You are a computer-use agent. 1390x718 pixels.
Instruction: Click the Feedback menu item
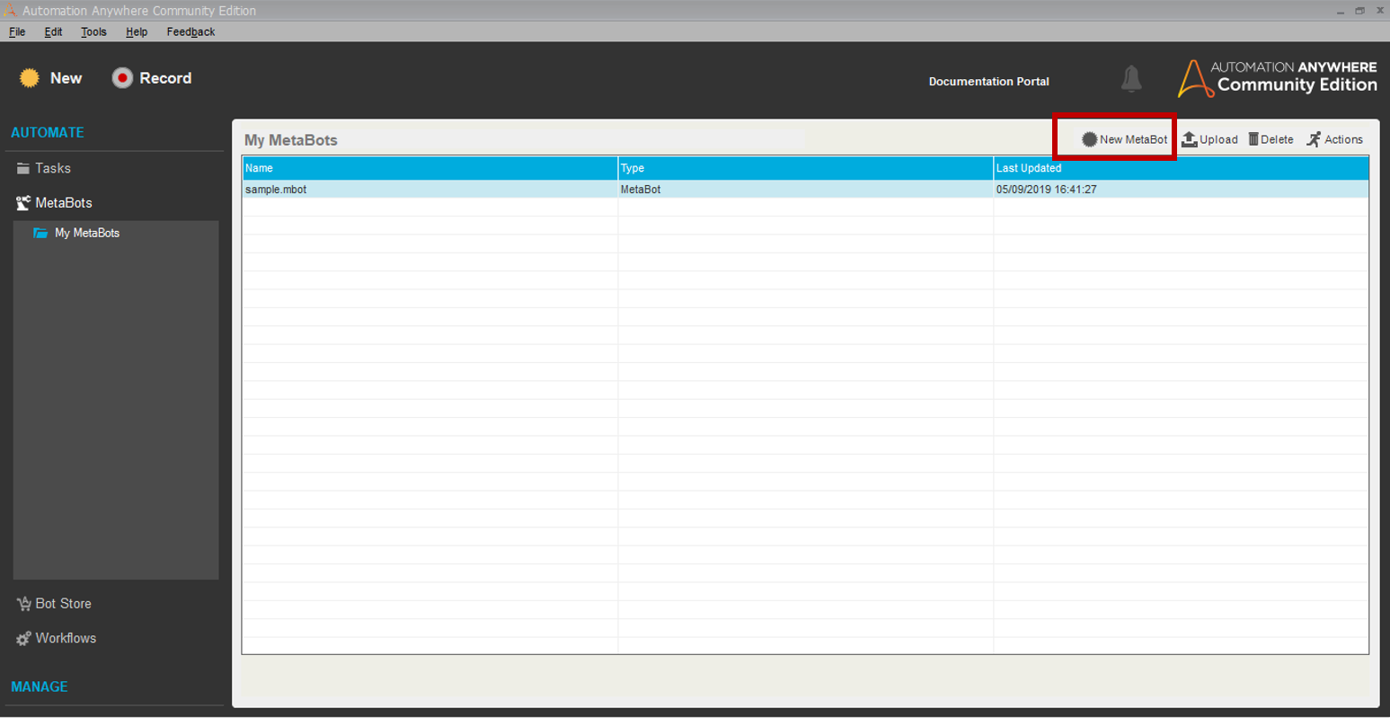pyautogui.click(x=190, y=31)
